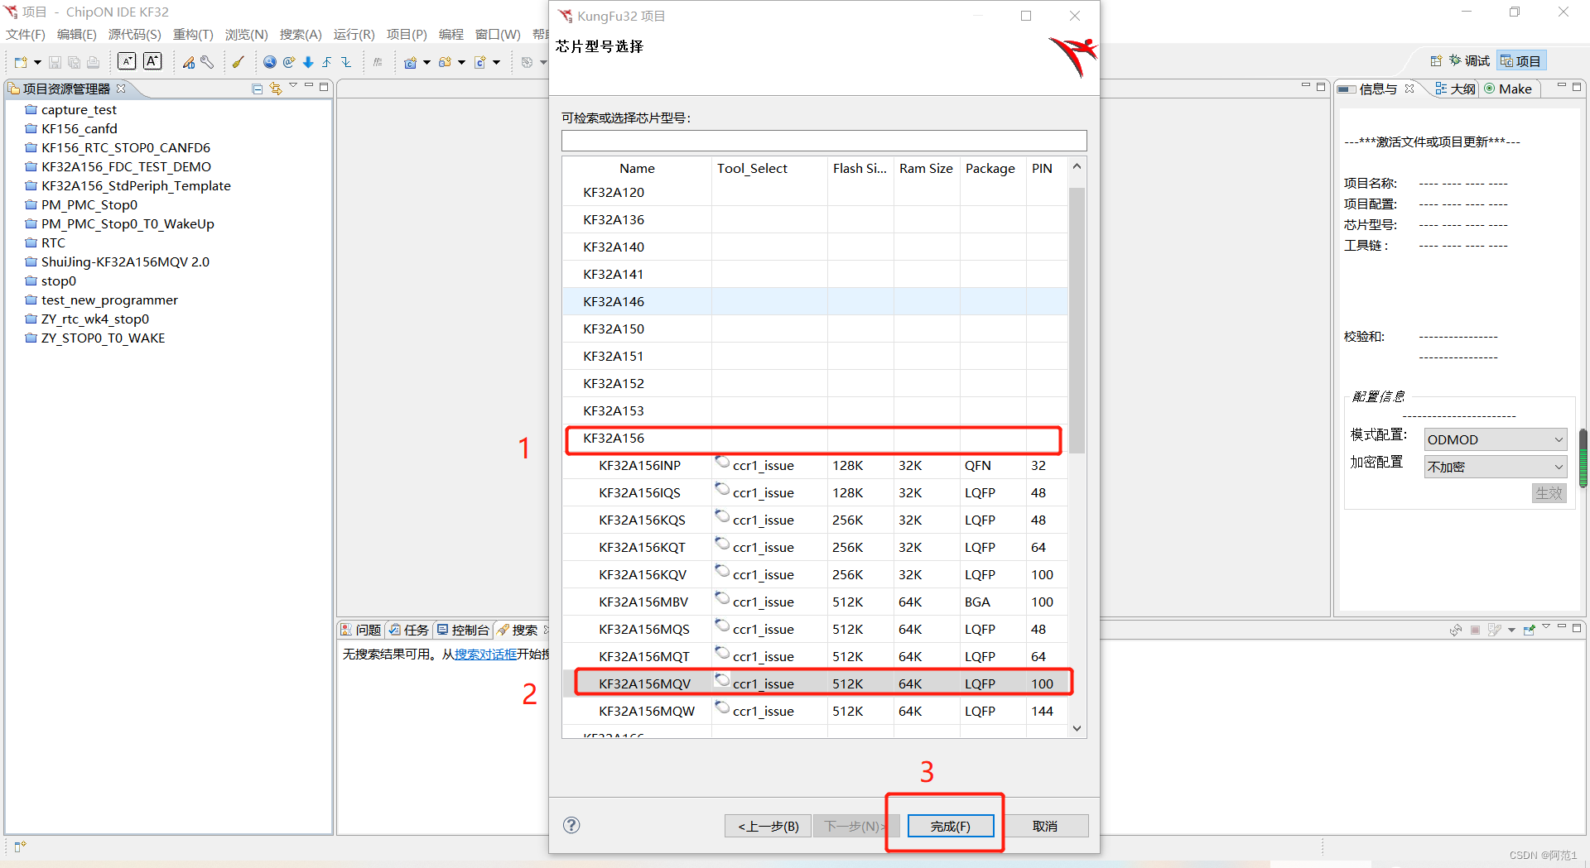The width and height of the screenshot is (1590, 868).
Task: Toggle Link with Editor in project explorer
Action: 276,87
